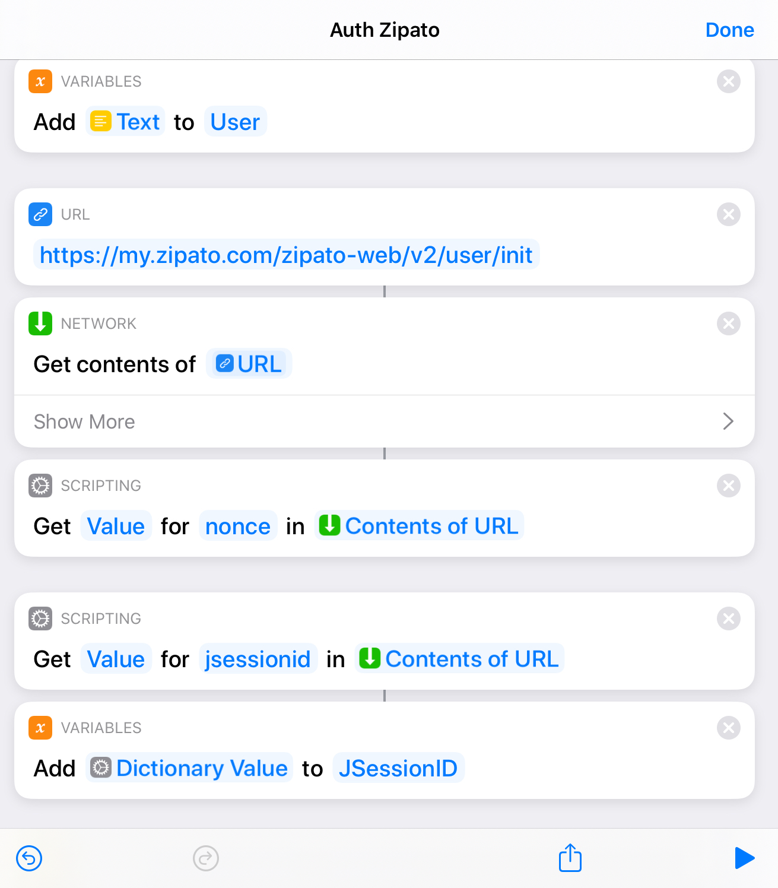Viewport: 778px width, 888px height.
Task: Tap the undo icon in bottom toolbar
Action: pyautogui.click(x=29, y=858)
